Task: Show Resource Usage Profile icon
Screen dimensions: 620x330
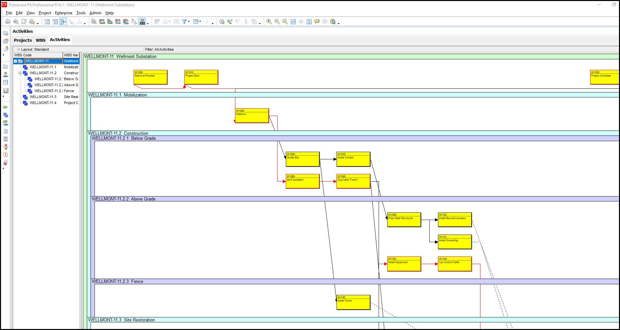Action: pos(126,22)
